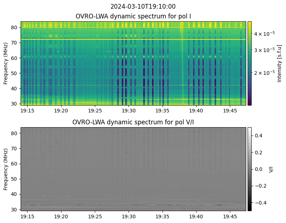This screenshot has height=223, width=286.
Task: Click the bright yellow 72 MHz line in top plot
Action: tap(133, 39)
